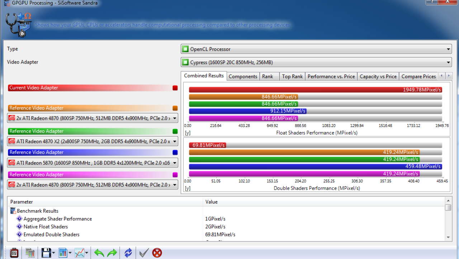This screenshot has width=459, height=259.
Task: Click the bar chart report icon
Action: click(x=63, y=253)
